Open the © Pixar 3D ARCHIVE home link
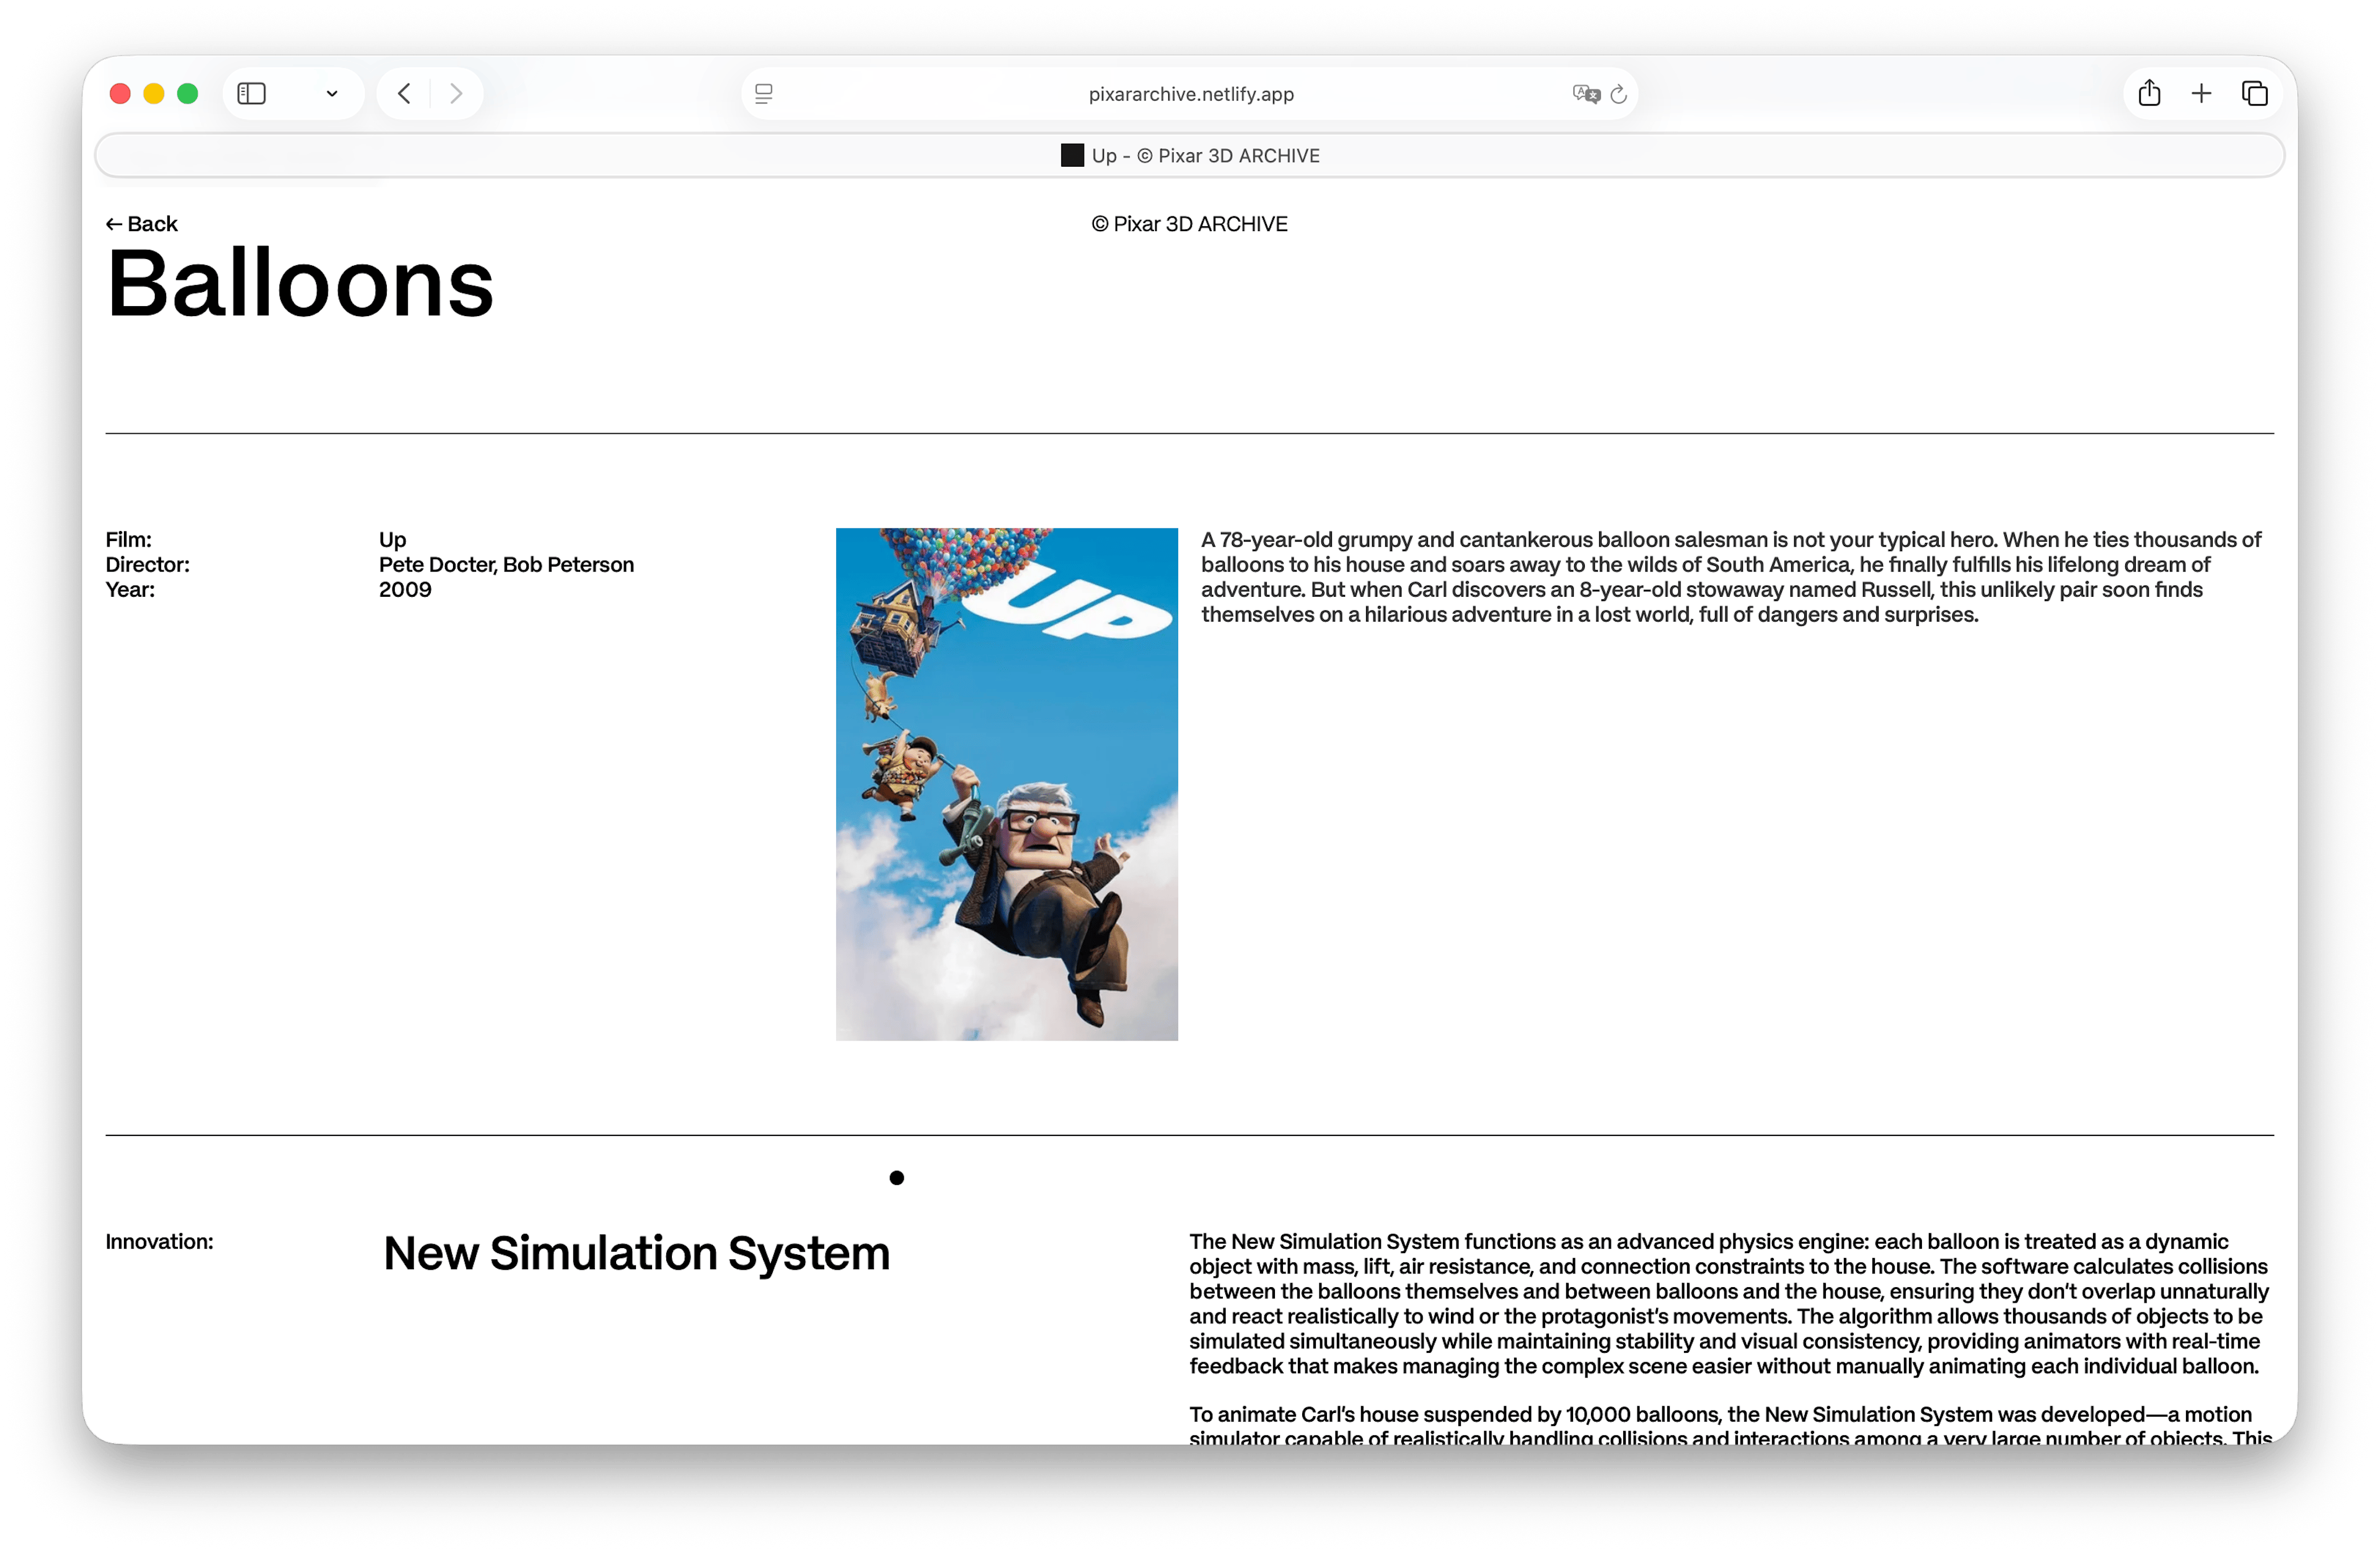Image resolution: width=2380 pixels, height=1553 pixels. (1189, 224)
